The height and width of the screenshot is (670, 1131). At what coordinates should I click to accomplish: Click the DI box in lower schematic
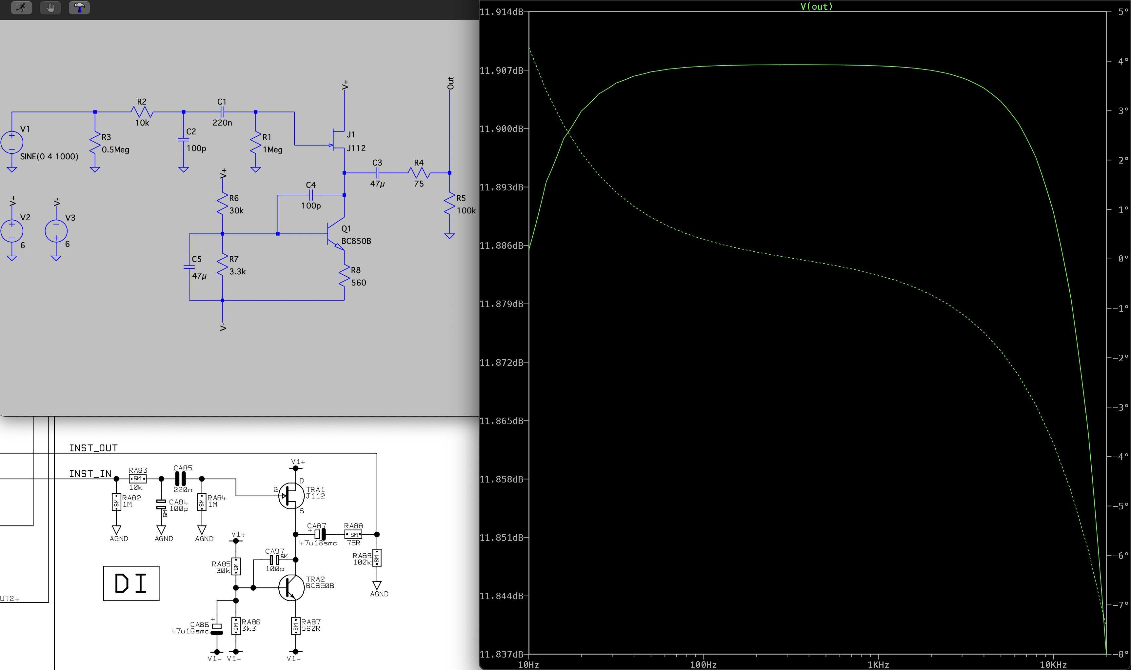(131, 583)
